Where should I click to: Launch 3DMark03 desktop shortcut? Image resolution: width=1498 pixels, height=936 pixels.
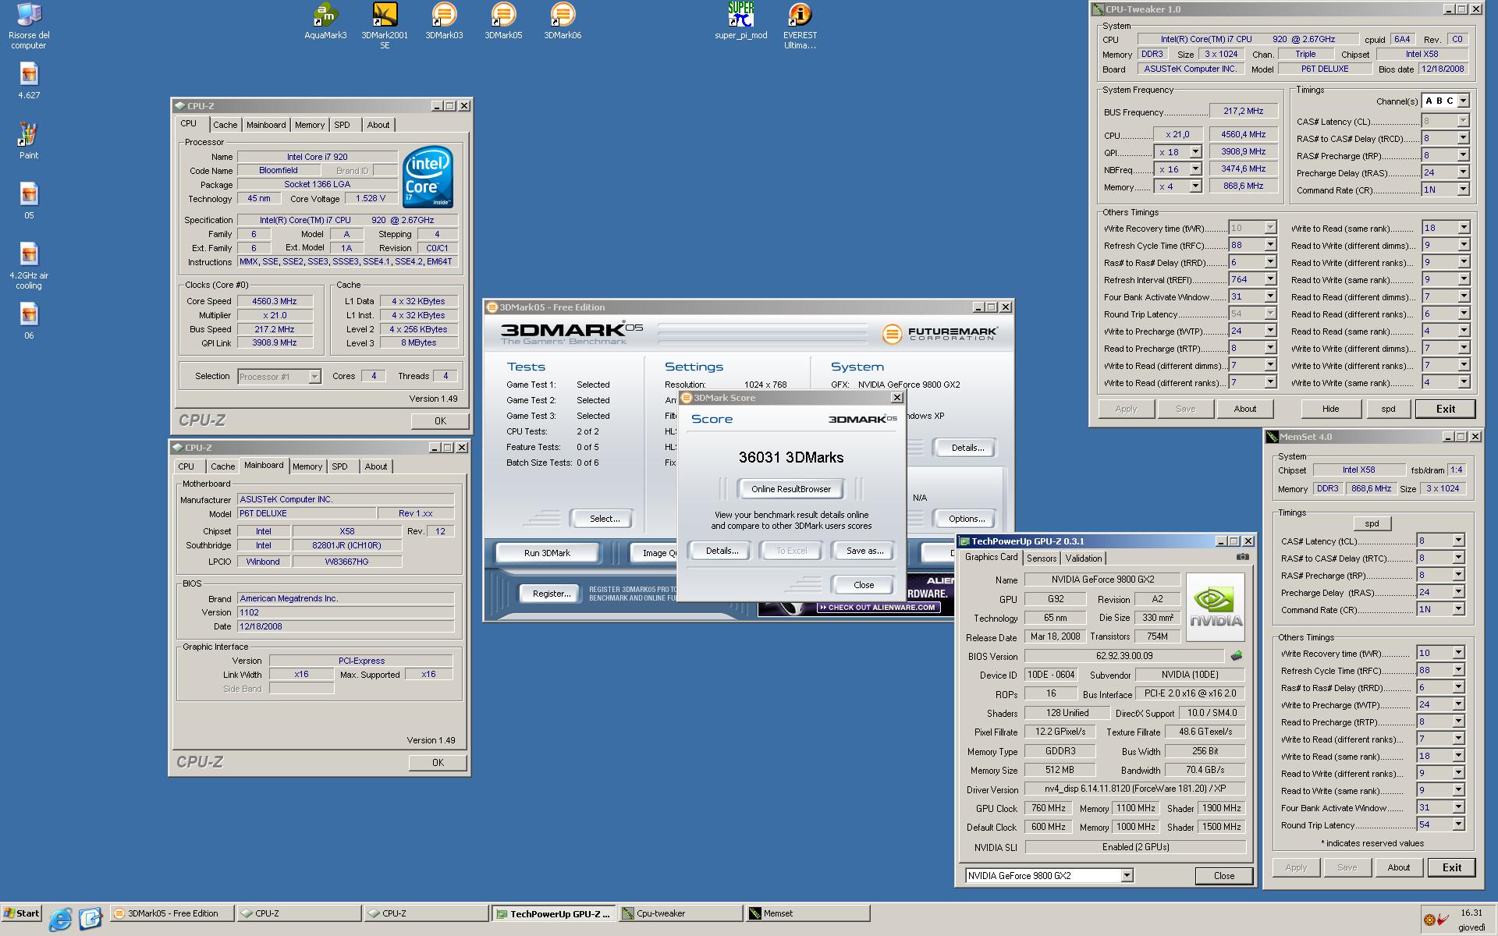[444, 21]
